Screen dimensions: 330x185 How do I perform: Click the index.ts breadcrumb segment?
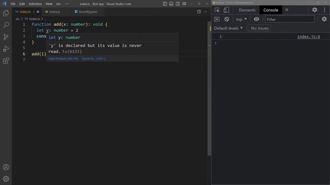click(35, 19)
